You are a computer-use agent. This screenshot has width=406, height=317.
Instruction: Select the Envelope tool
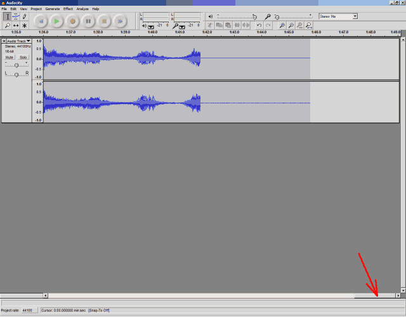[x=16, y=16]
